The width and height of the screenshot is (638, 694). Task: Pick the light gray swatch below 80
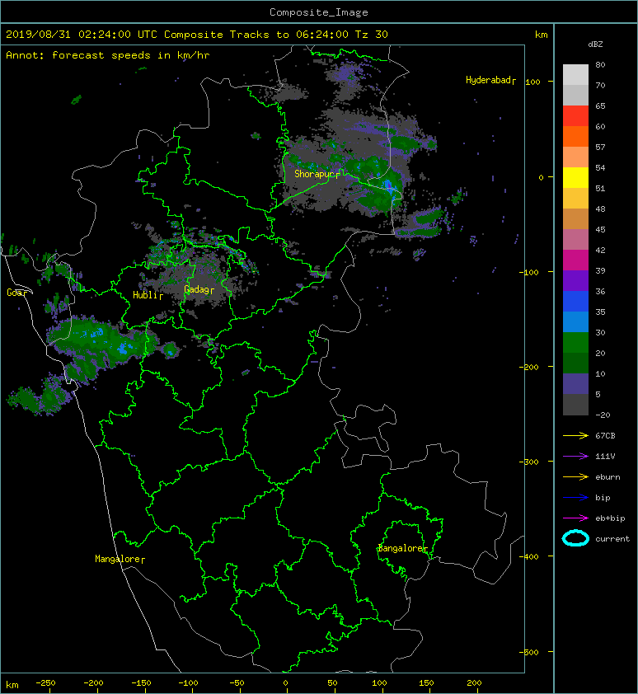click(575, 74)
